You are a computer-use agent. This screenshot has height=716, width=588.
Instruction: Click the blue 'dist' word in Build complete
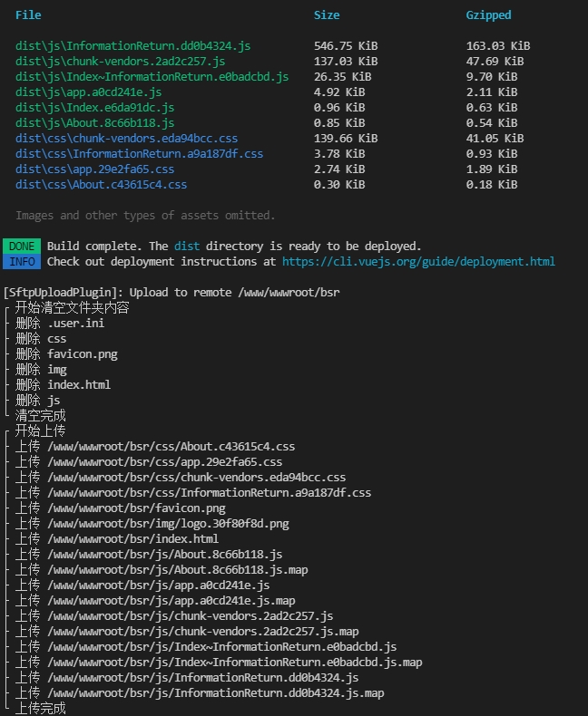(187, 246)
